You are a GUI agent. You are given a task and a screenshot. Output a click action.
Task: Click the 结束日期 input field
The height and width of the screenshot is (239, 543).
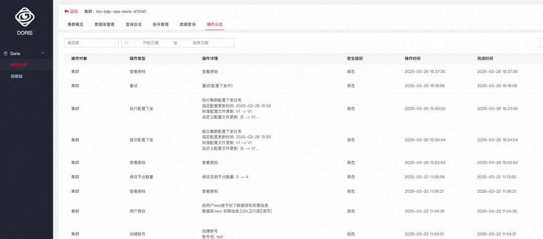201,43
